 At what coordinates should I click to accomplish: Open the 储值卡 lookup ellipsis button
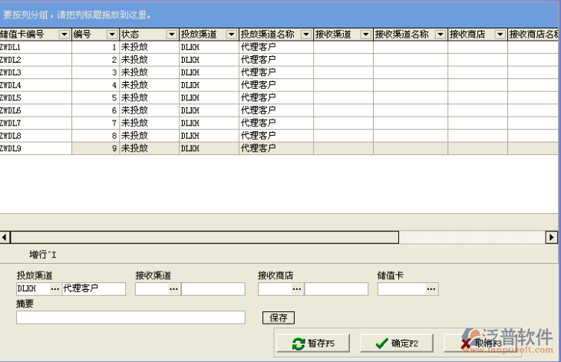coord(431,289)
